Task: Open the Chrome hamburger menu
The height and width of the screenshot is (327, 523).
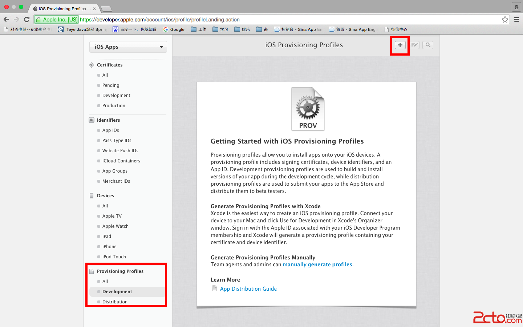Action: [x=516, y=20]
